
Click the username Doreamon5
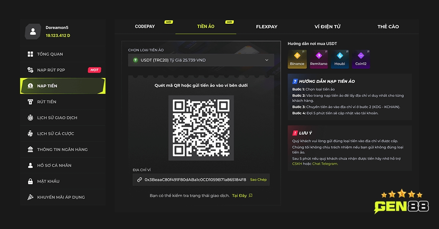coord(57,27)
